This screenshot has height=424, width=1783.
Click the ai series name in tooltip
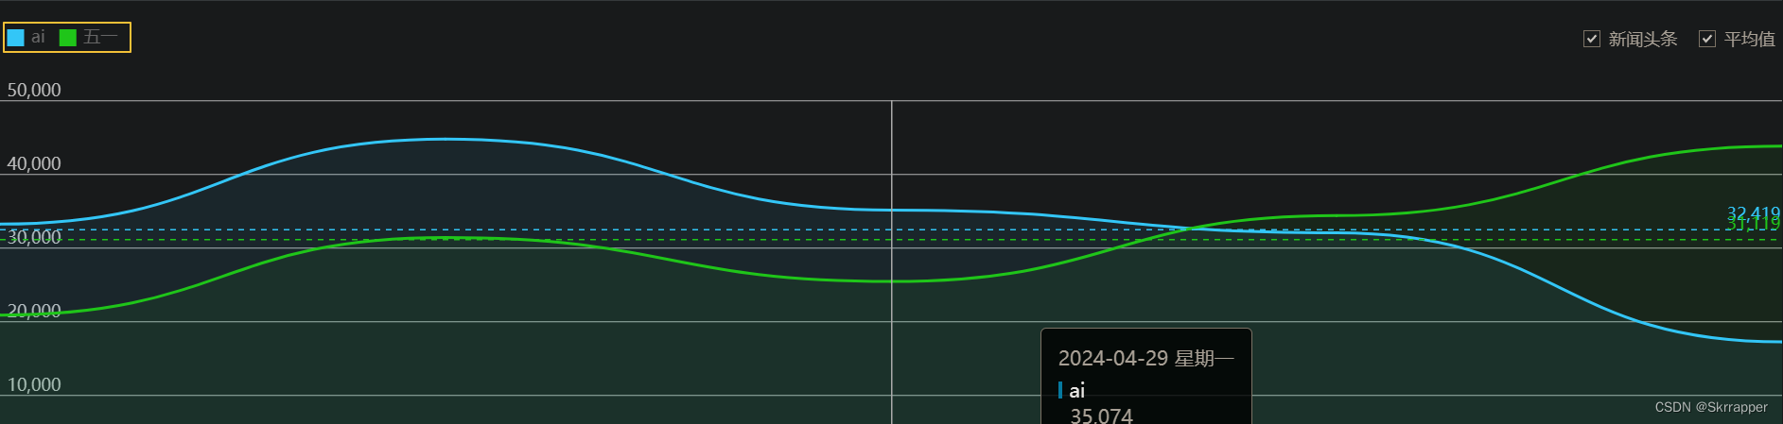(1077, 390)
